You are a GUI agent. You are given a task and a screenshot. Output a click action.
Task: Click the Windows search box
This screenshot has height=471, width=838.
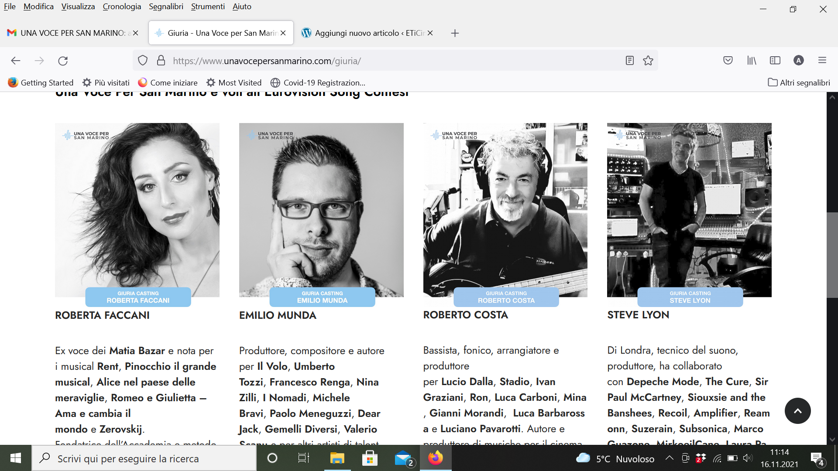(144, 458)
